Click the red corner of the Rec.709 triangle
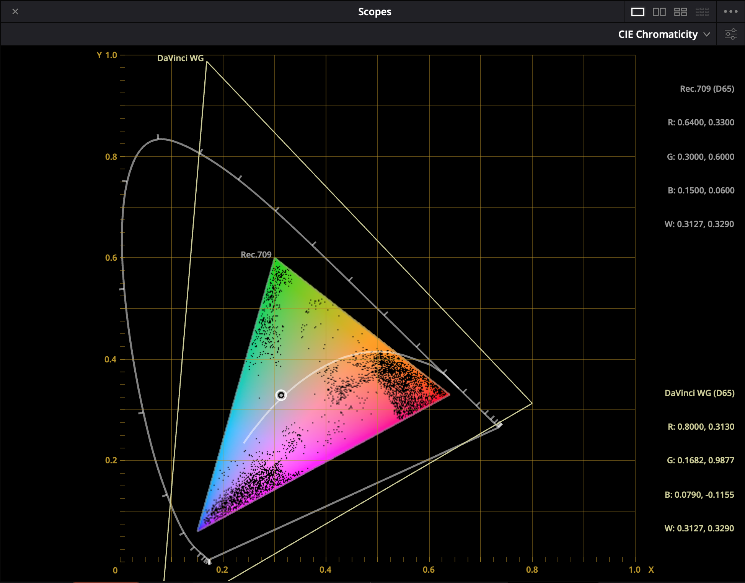 (x=448, y=395)
